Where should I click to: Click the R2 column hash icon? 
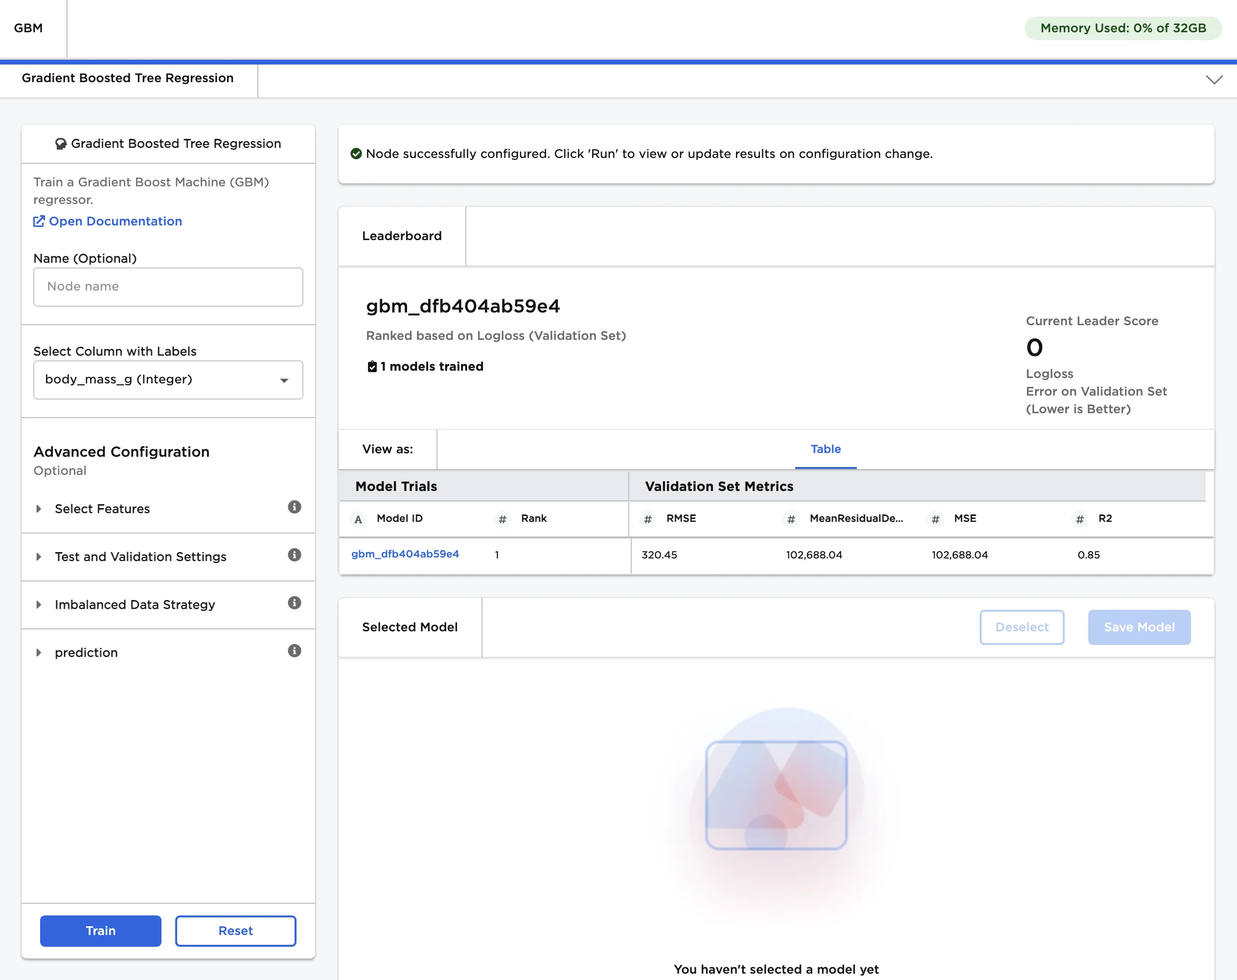tap(1079, 519)
